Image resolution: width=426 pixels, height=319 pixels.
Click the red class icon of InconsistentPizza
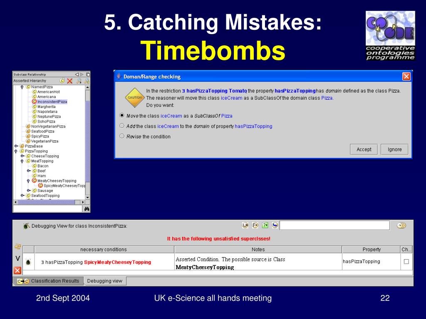click(x=34, y=102)
